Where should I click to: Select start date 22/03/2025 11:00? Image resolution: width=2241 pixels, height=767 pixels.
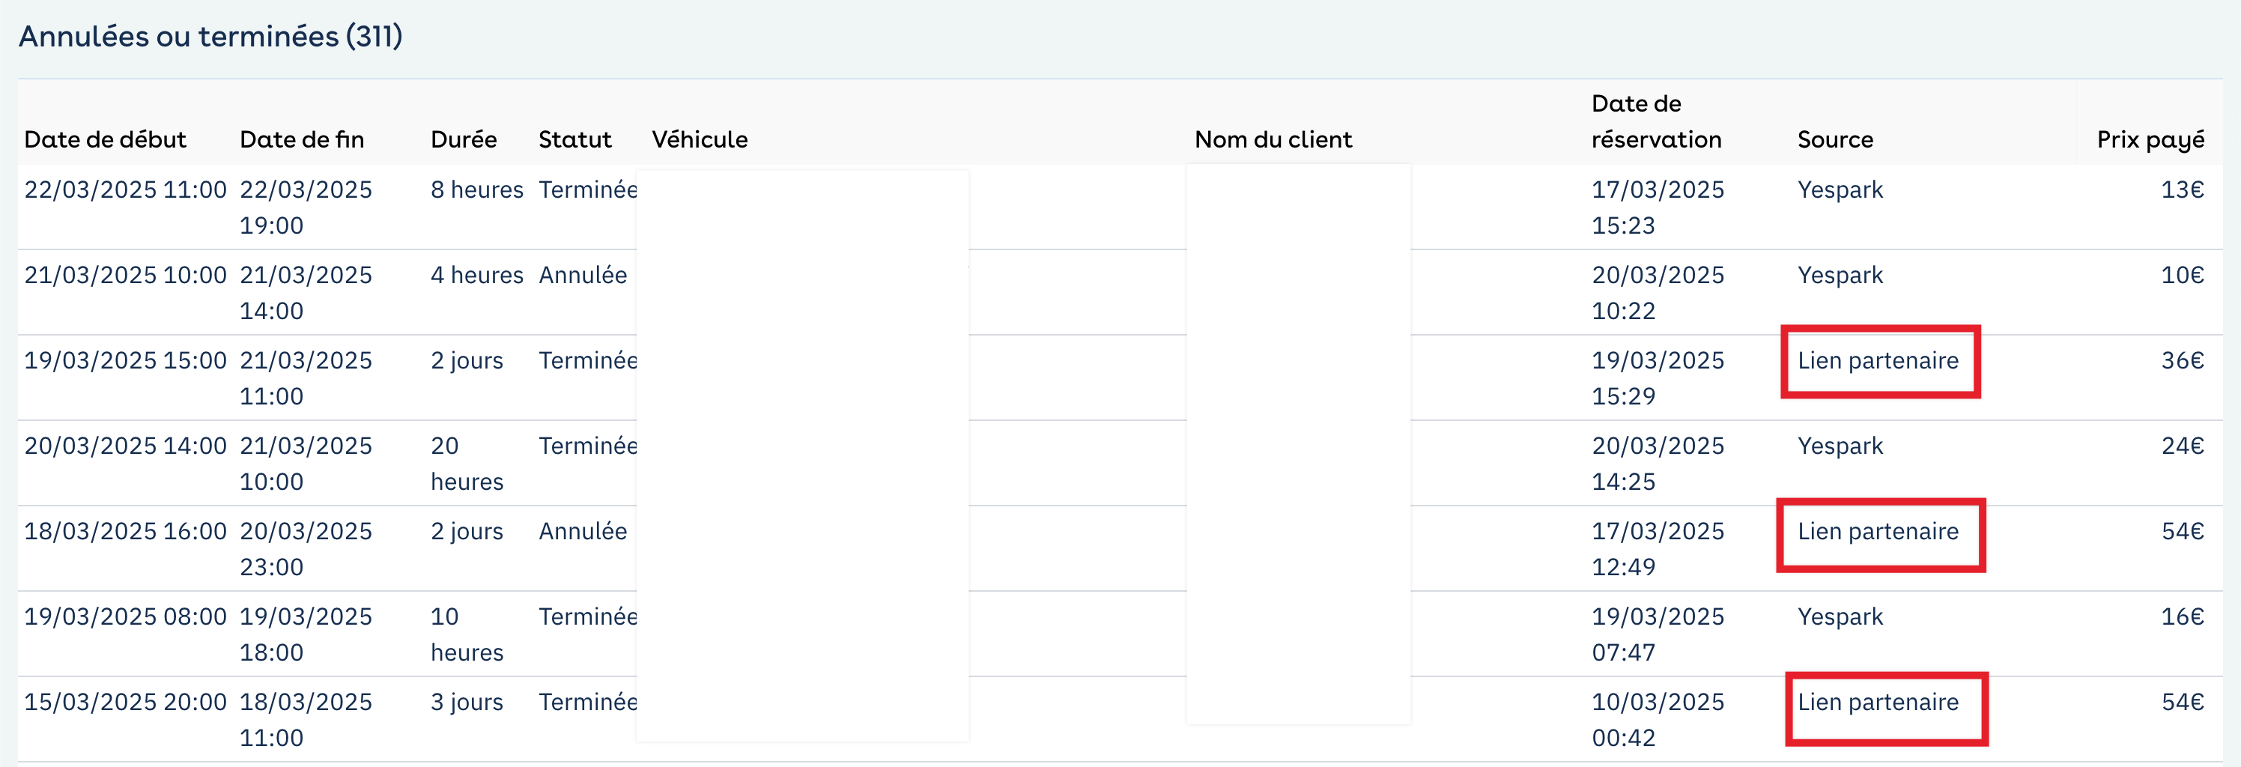(125, 190)
